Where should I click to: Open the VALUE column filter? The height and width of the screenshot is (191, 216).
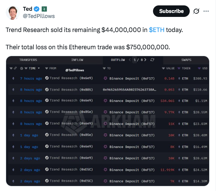[163, 68]
